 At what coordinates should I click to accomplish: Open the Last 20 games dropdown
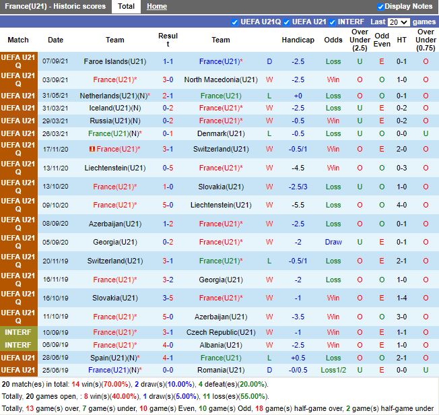399,22
